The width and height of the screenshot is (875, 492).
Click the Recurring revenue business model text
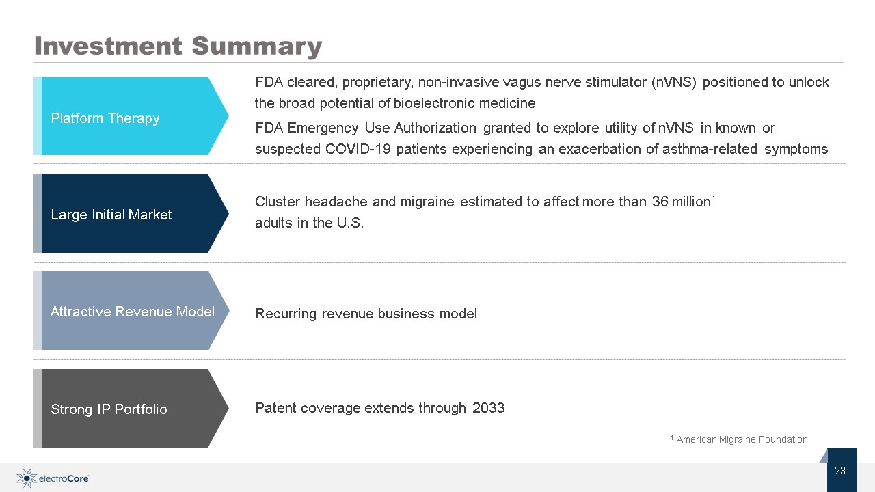(x=366, y=314)
